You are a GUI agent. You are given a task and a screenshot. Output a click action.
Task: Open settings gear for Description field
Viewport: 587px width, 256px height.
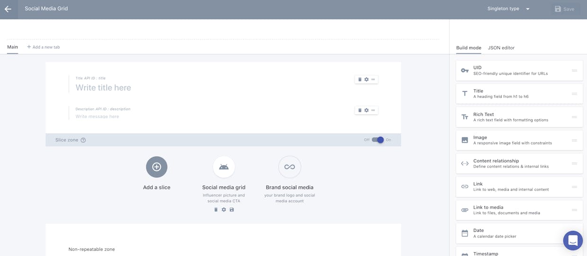tap(366, 110)
